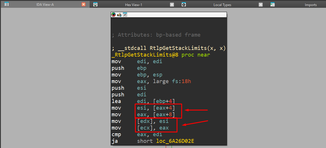Click the '[edx], esi' operand
The image size is (326, 148).
tap(153, 121)
